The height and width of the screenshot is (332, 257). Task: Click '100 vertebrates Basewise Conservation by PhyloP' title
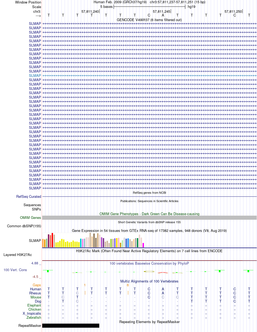[x=149, y=263]
